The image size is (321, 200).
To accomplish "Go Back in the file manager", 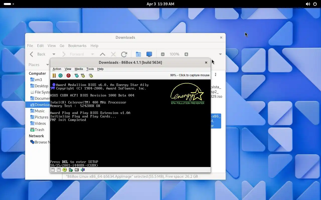I will tap(38, 54).
